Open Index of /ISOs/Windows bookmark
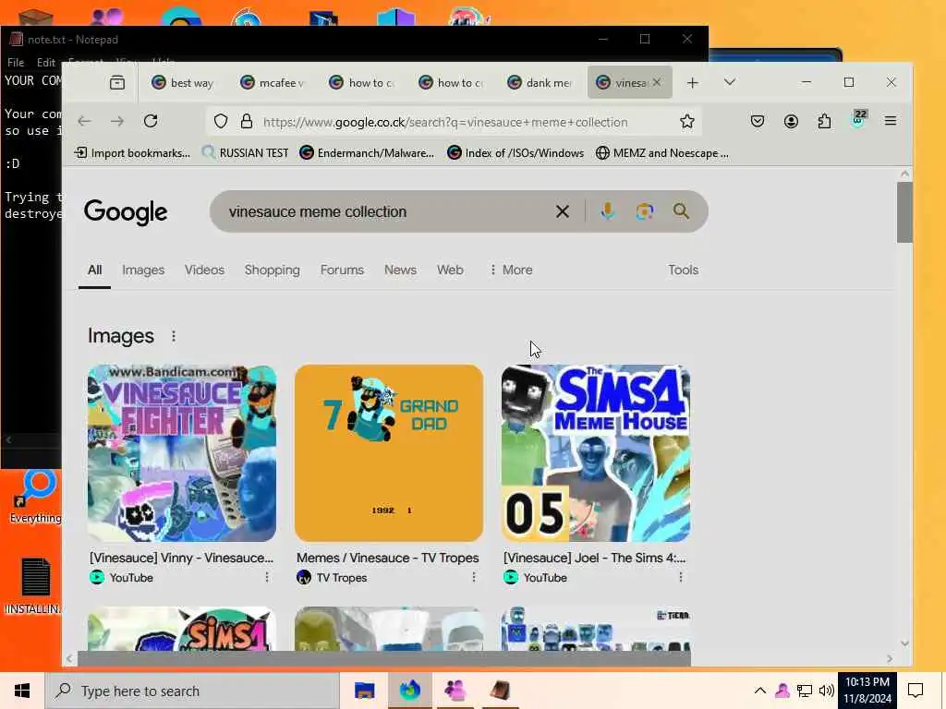 tap(515, 153)
